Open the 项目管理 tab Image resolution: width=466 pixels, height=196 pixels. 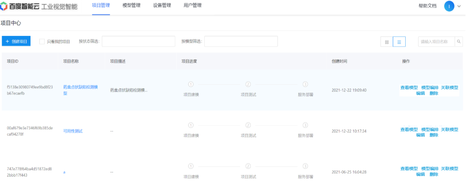[101, 6]
